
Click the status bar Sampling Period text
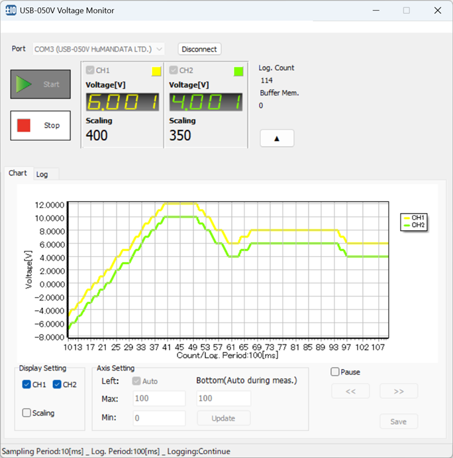[42, 451]
